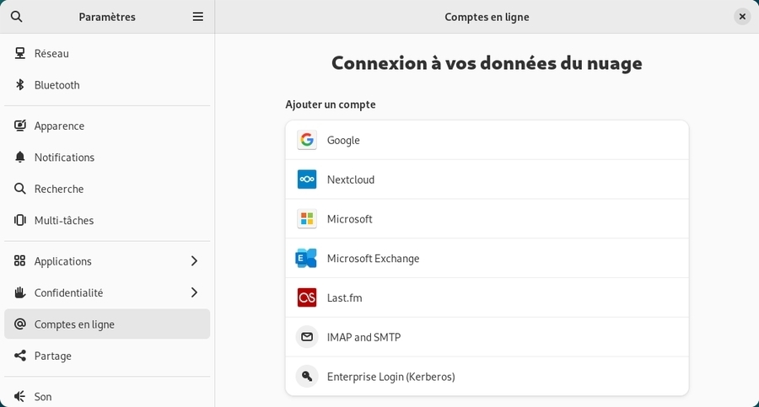This screenshot has width=759, height=407.
Task: Click the IMAP and SMTP envelope icon
Action: (307, 337)
